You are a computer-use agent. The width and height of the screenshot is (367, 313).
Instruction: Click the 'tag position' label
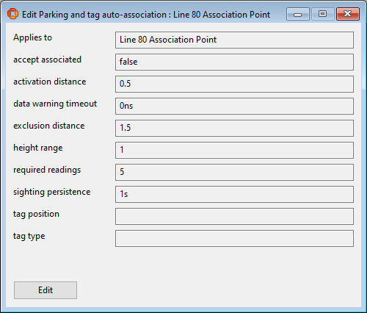click(36, 214)
